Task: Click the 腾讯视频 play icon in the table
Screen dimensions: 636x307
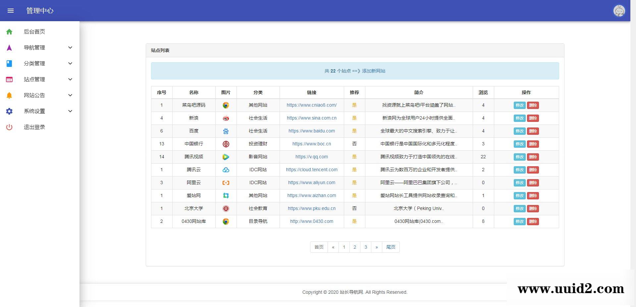Action: click(226, 157)
